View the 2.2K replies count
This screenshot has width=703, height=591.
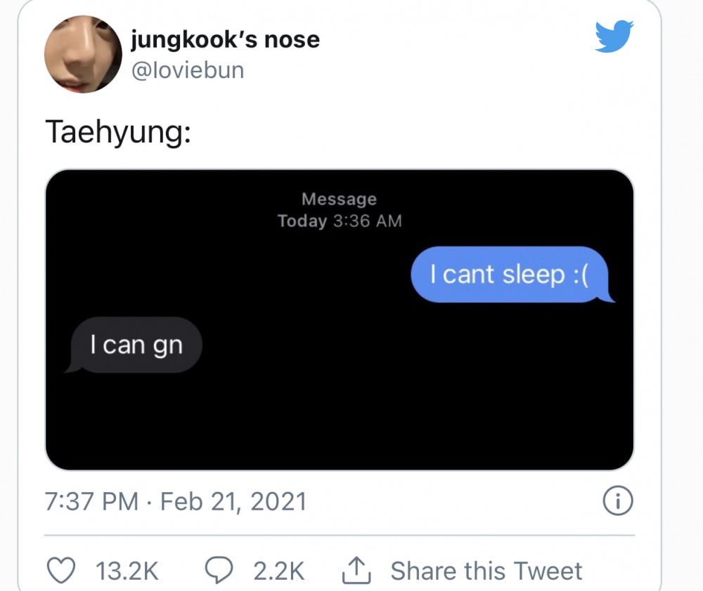pyautogui.click(x=279, y=571)
